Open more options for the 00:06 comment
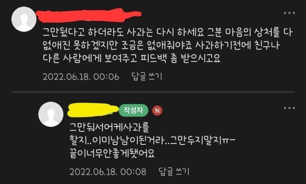The height and width of the screenshot is (184, 306). [x=289, y=13]
